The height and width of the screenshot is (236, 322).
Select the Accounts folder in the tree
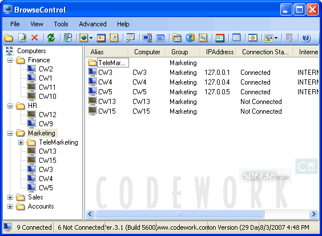tap(41, 206)
